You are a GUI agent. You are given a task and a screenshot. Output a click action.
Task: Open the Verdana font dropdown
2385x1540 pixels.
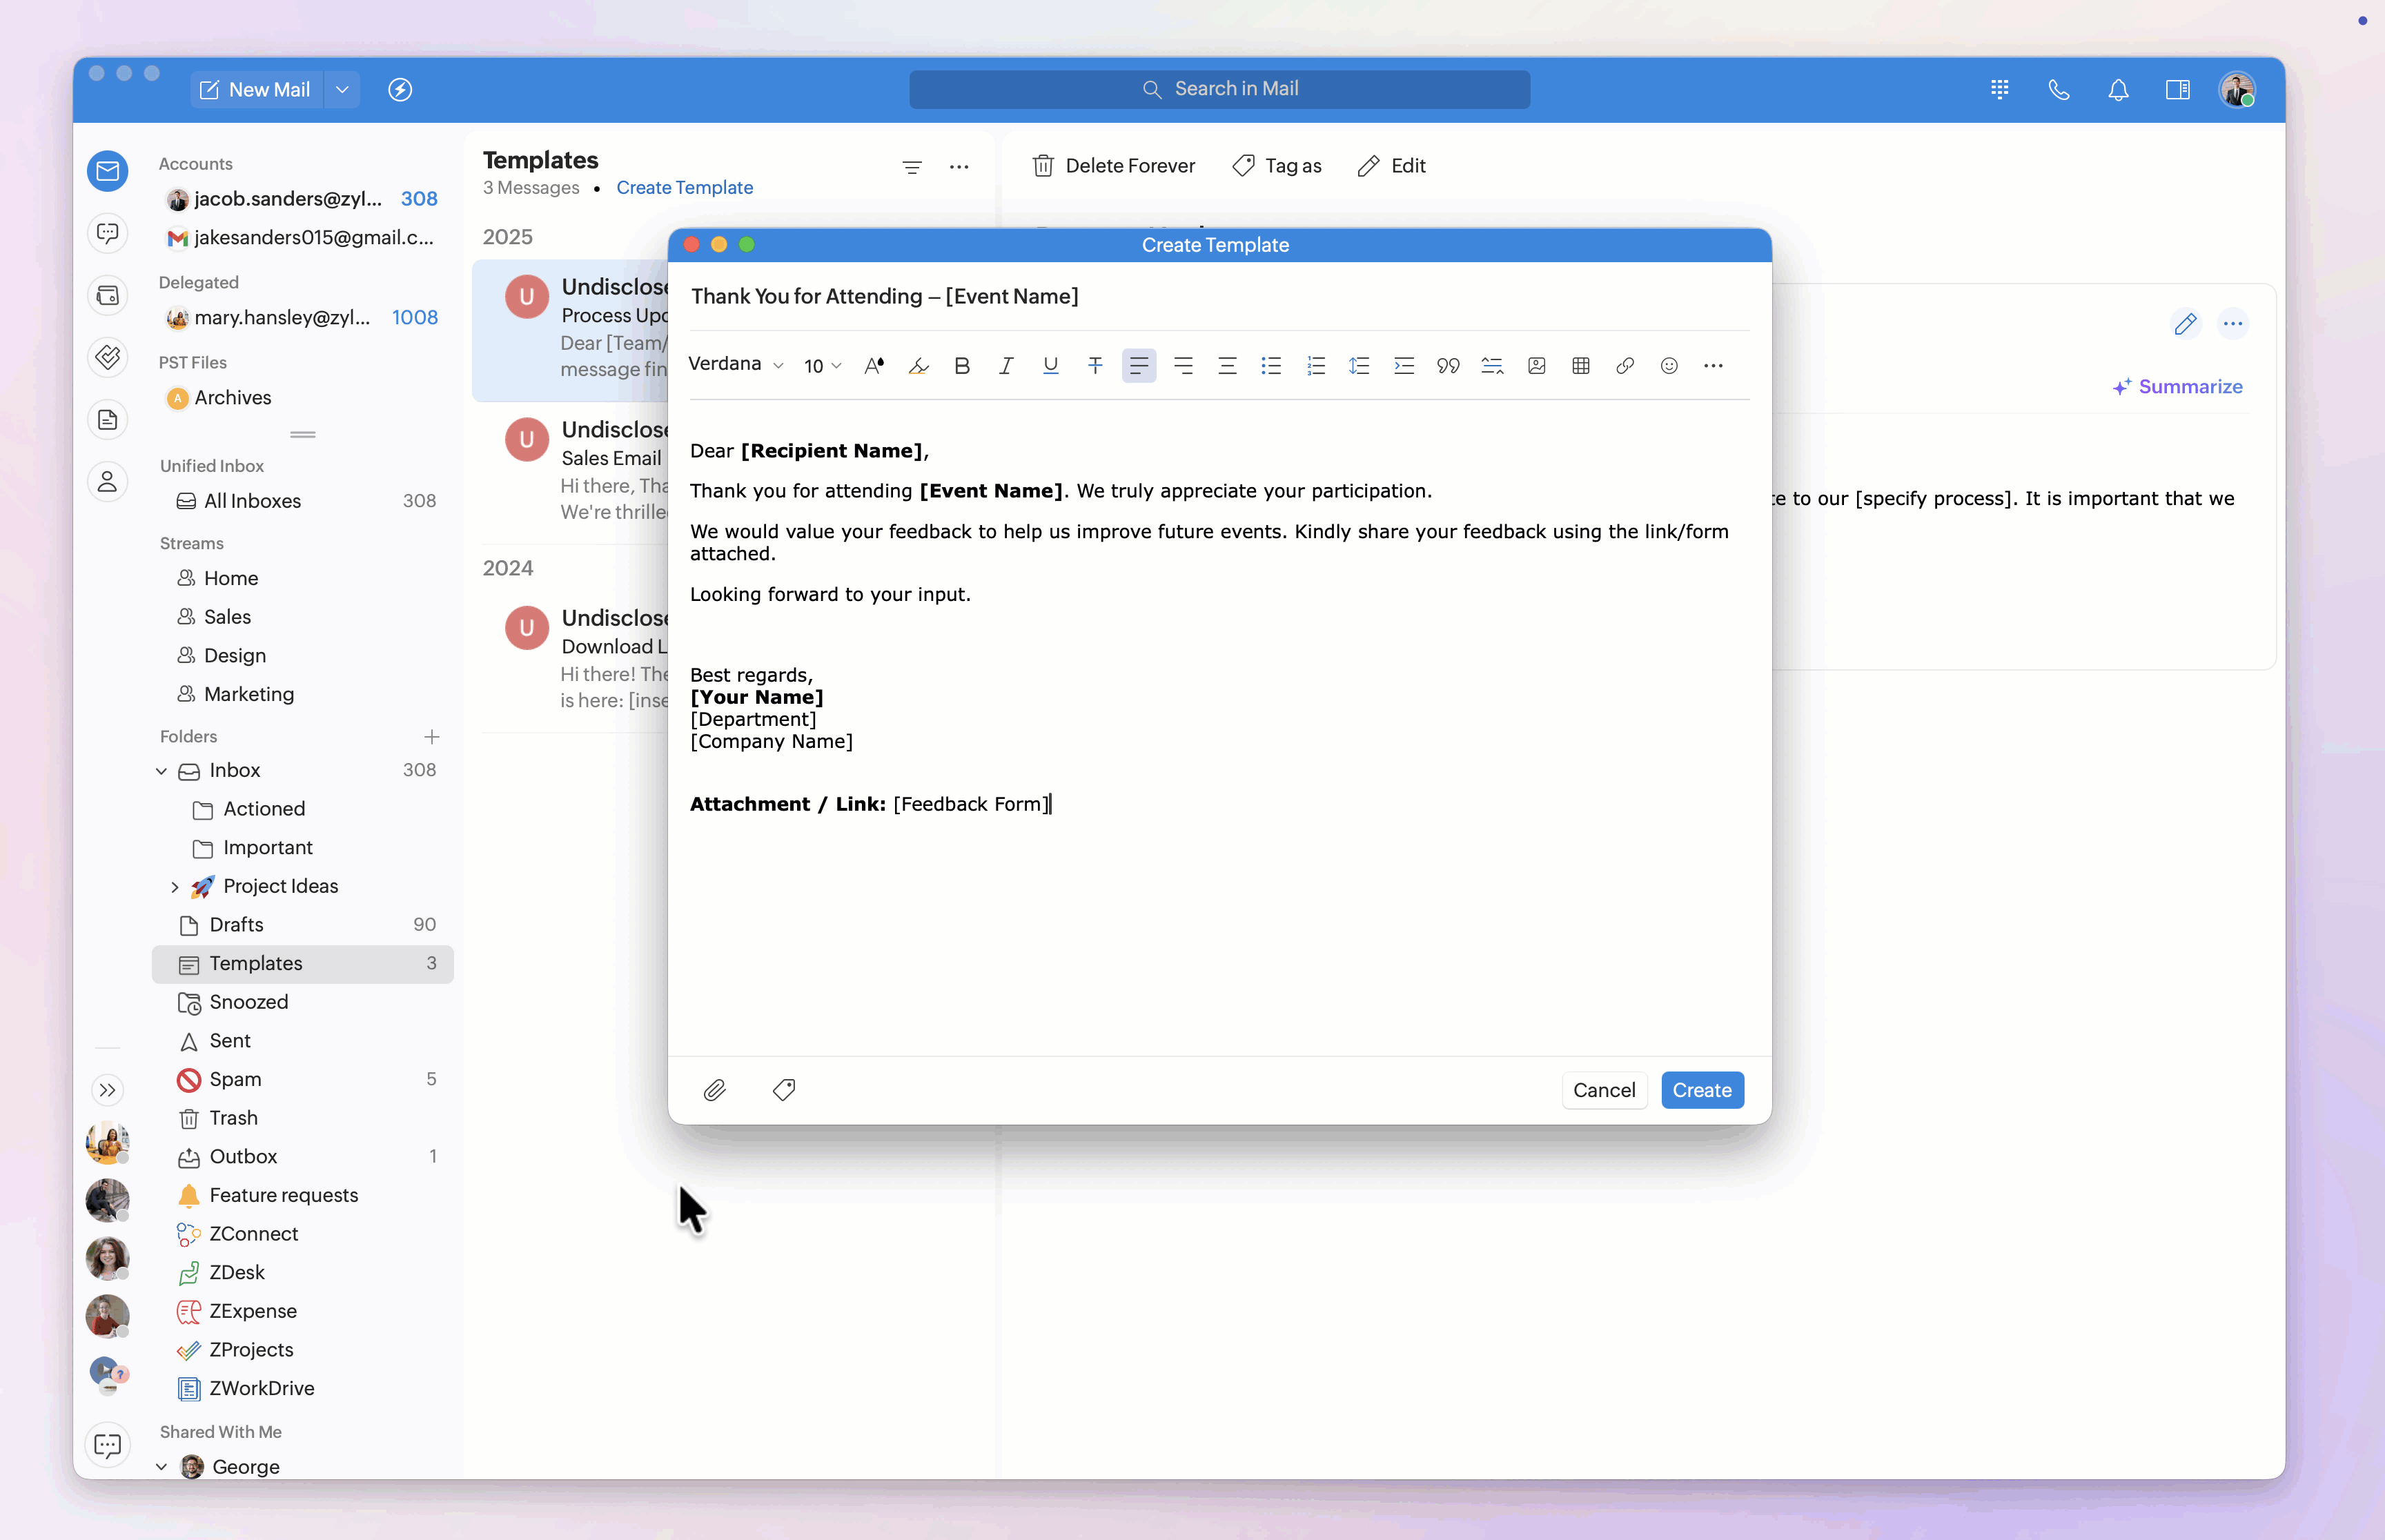[x=735, y=364]
